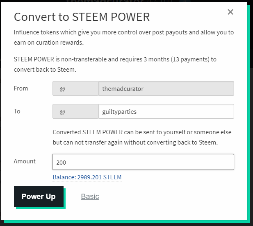
Task: Select the From field showing themadcurator
Action: coord(166,88)
